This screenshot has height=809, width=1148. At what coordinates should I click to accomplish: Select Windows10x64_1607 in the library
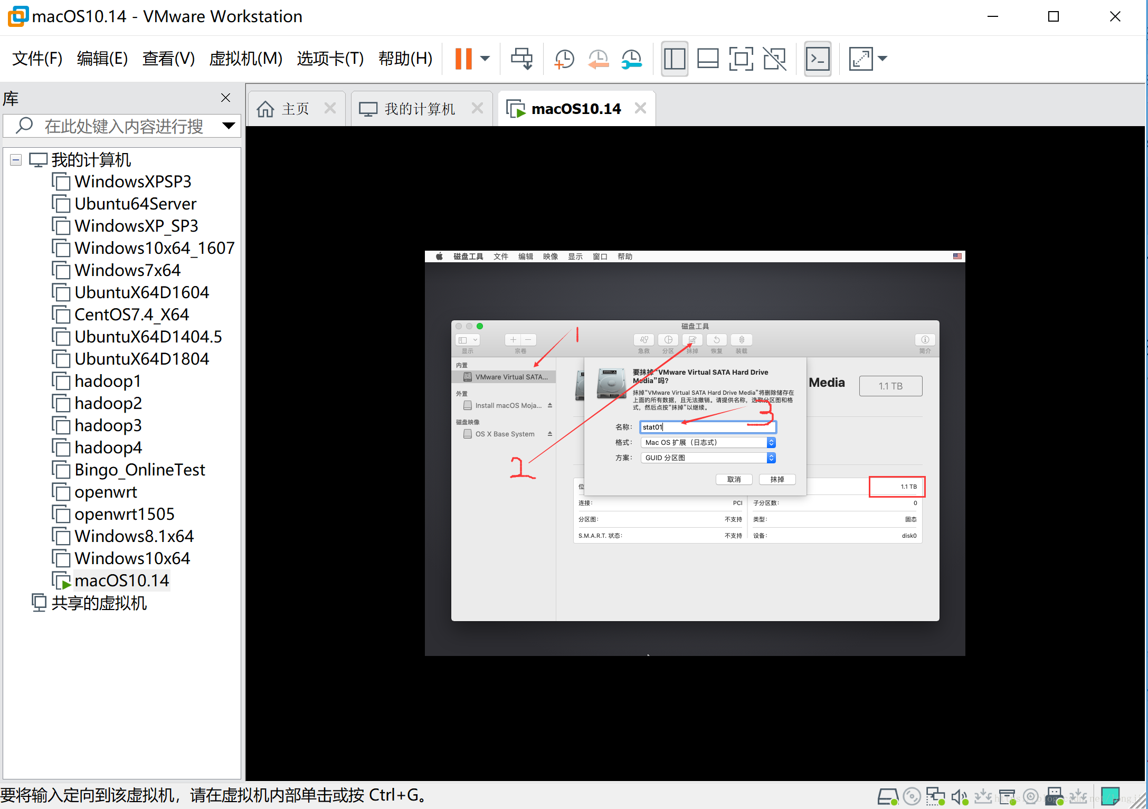click(x=154, y=248)
